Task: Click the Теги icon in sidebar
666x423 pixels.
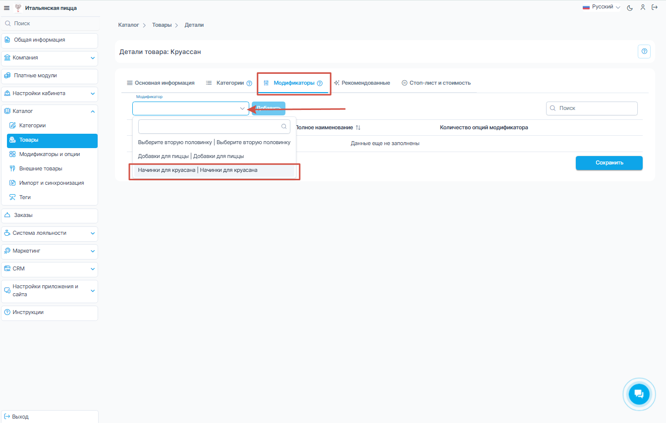Action: pos(13,197)
